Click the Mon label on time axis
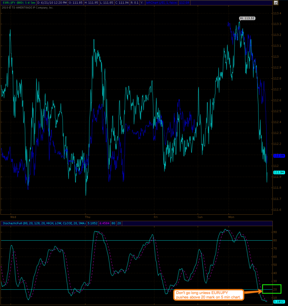The height and width of the screenshot is (306, 288). (x=231, y=217)
